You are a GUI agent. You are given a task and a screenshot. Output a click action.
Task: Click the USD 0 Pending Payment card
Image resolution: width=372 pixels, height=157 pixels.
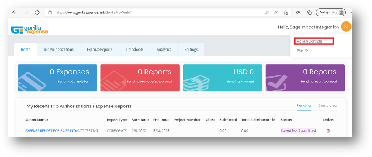[222, 78]
